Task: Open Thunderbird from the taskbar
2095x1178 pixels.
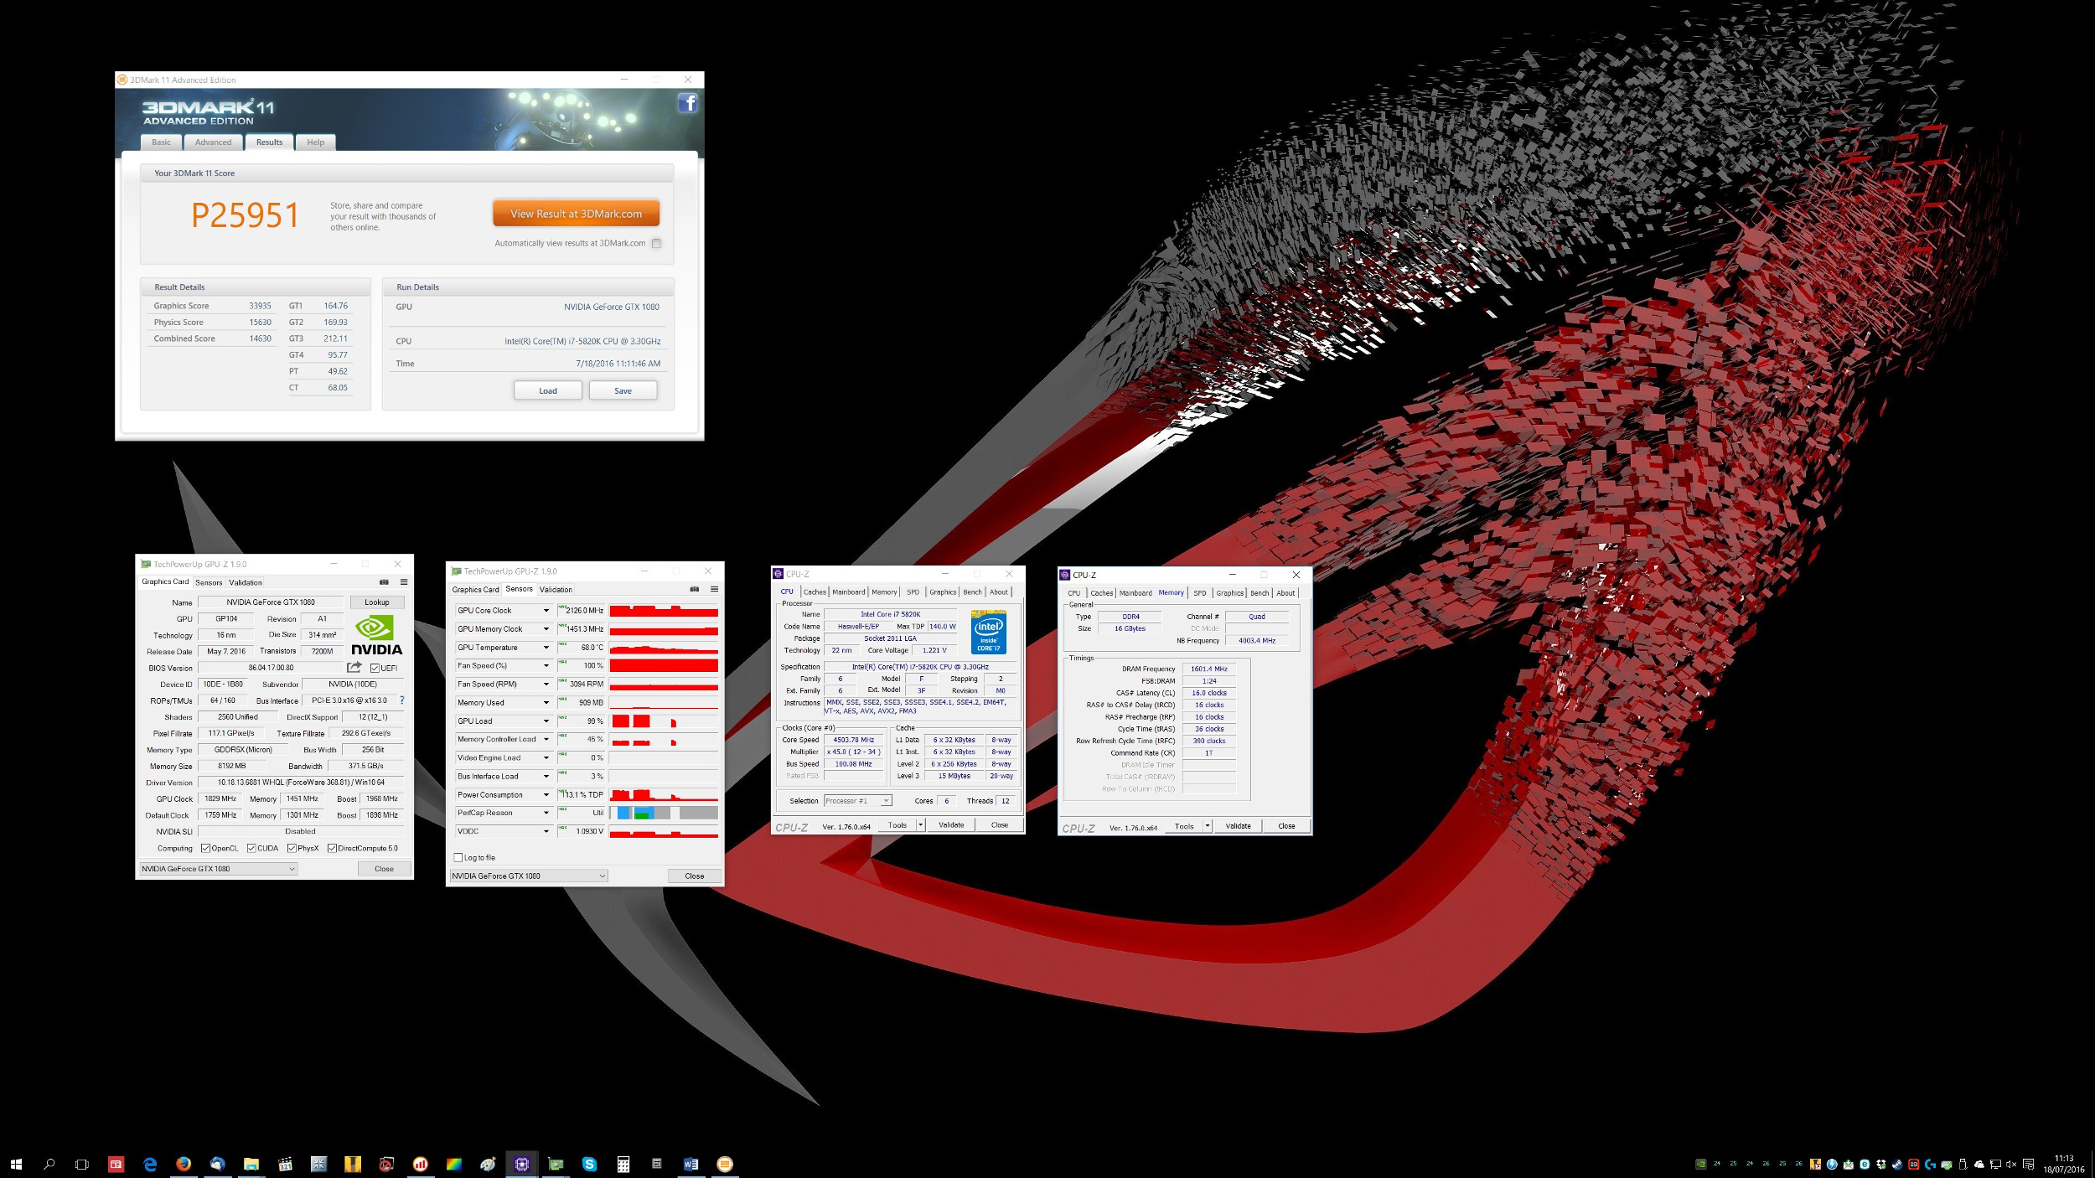Action: pos(217,1164)
